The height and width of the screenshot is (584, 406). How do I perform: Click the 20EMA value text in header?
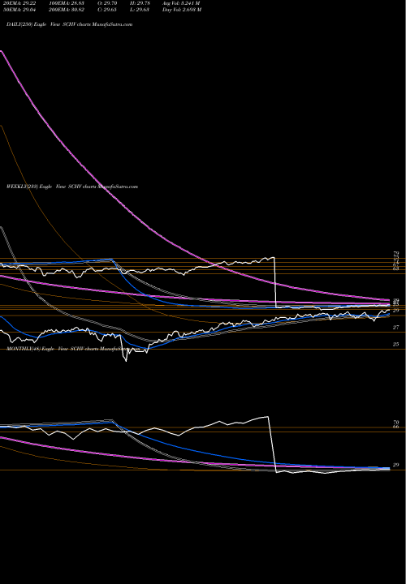click(18, 3)
